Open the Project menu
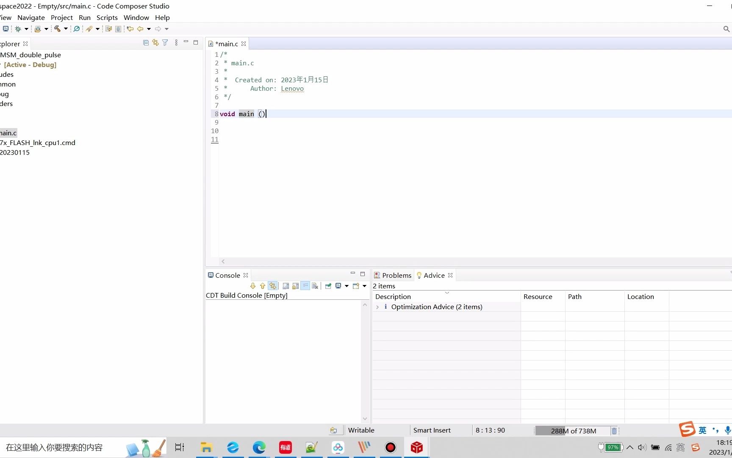 (x=62, y=17)
